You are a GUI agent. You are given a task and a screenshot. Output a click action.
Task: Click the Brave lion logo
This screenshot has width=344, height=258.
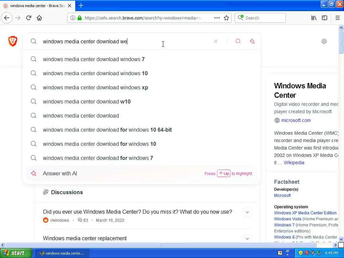click(13, 41)
